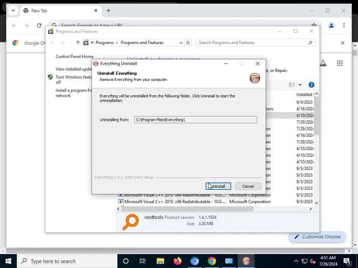
Task: Click the Uninstall button in Everything Uninstall dialog
Action: pyautogui.click(x=218, y=186)
